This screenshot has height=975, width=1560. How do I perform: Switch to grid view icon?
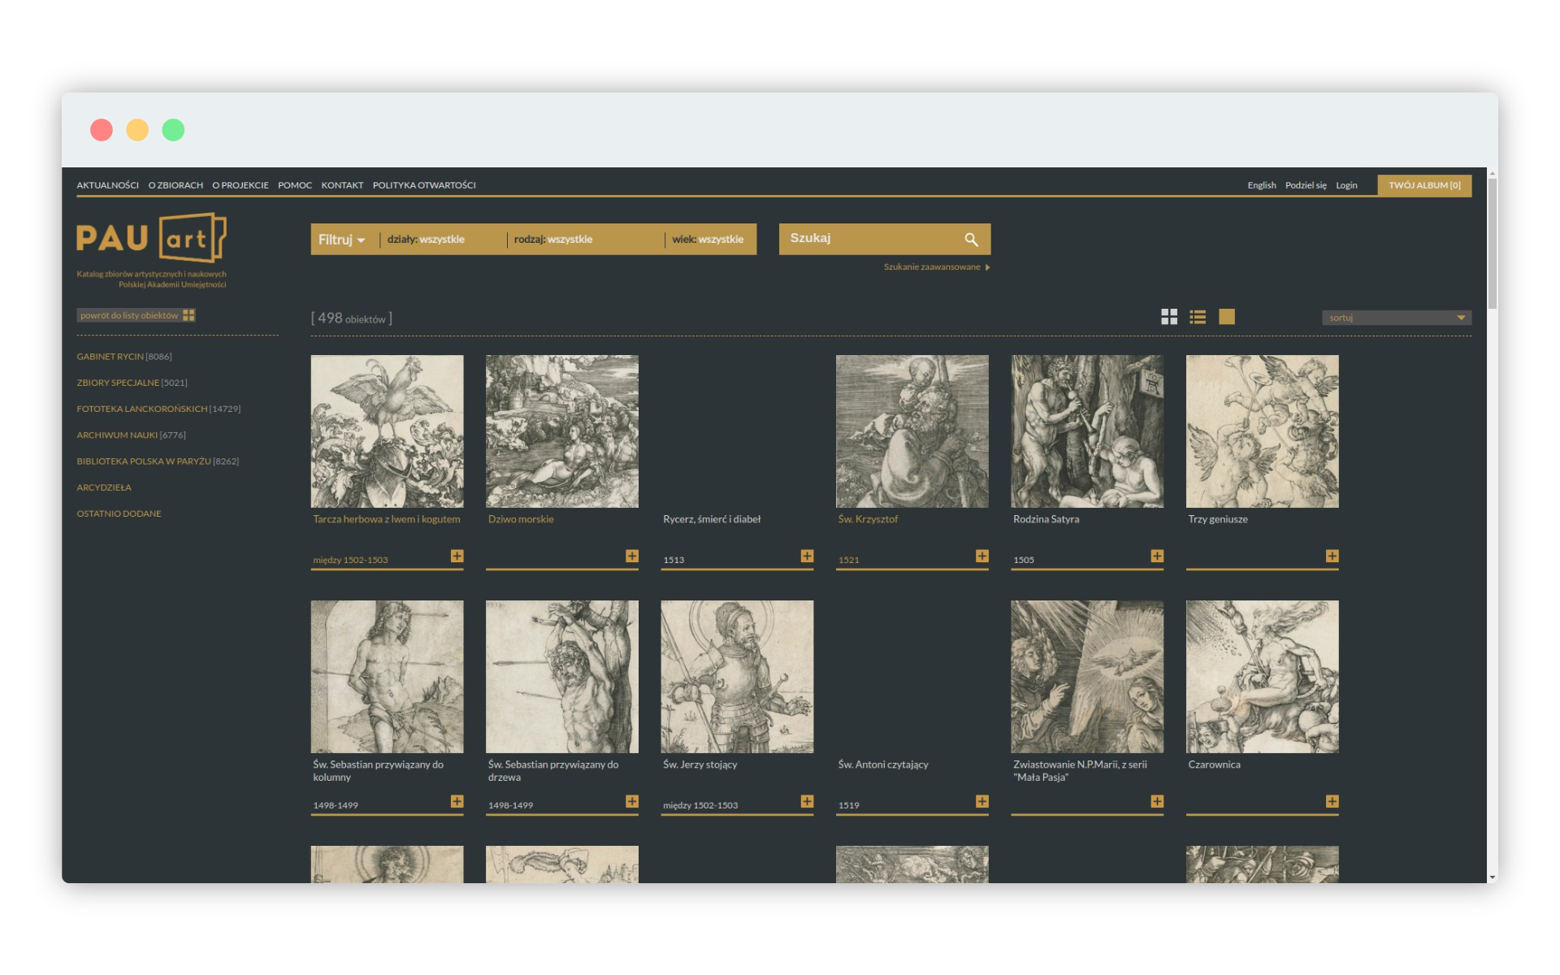1168,317
